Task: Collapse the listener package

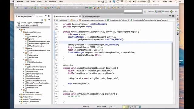Action: [24, 48]
